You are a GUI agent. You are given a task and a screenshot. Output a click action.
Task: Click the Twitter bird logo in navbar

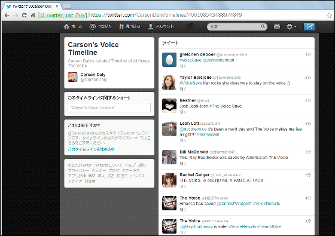(190, 26)
